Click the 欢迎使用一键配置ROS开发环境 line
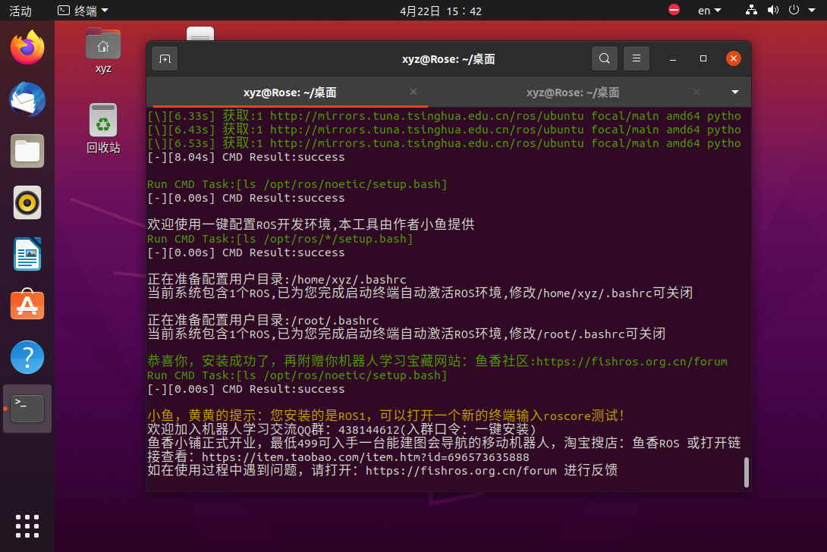827x552 pixels. [x=310, y=224]
